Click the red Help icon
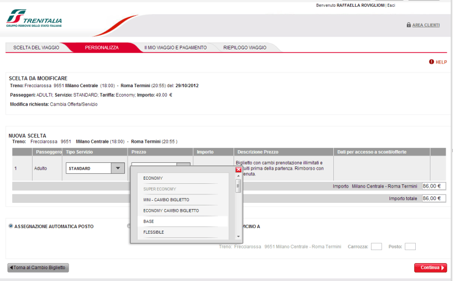 (431, 62)
